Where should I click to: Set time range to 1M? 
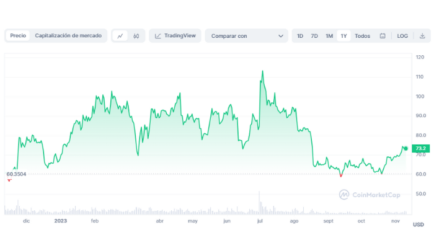pos(329,36)
